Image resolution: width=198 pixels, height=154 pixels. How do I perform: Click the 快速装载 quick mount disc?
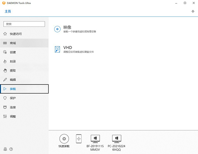pyautogui.click(x=64, y=139)
